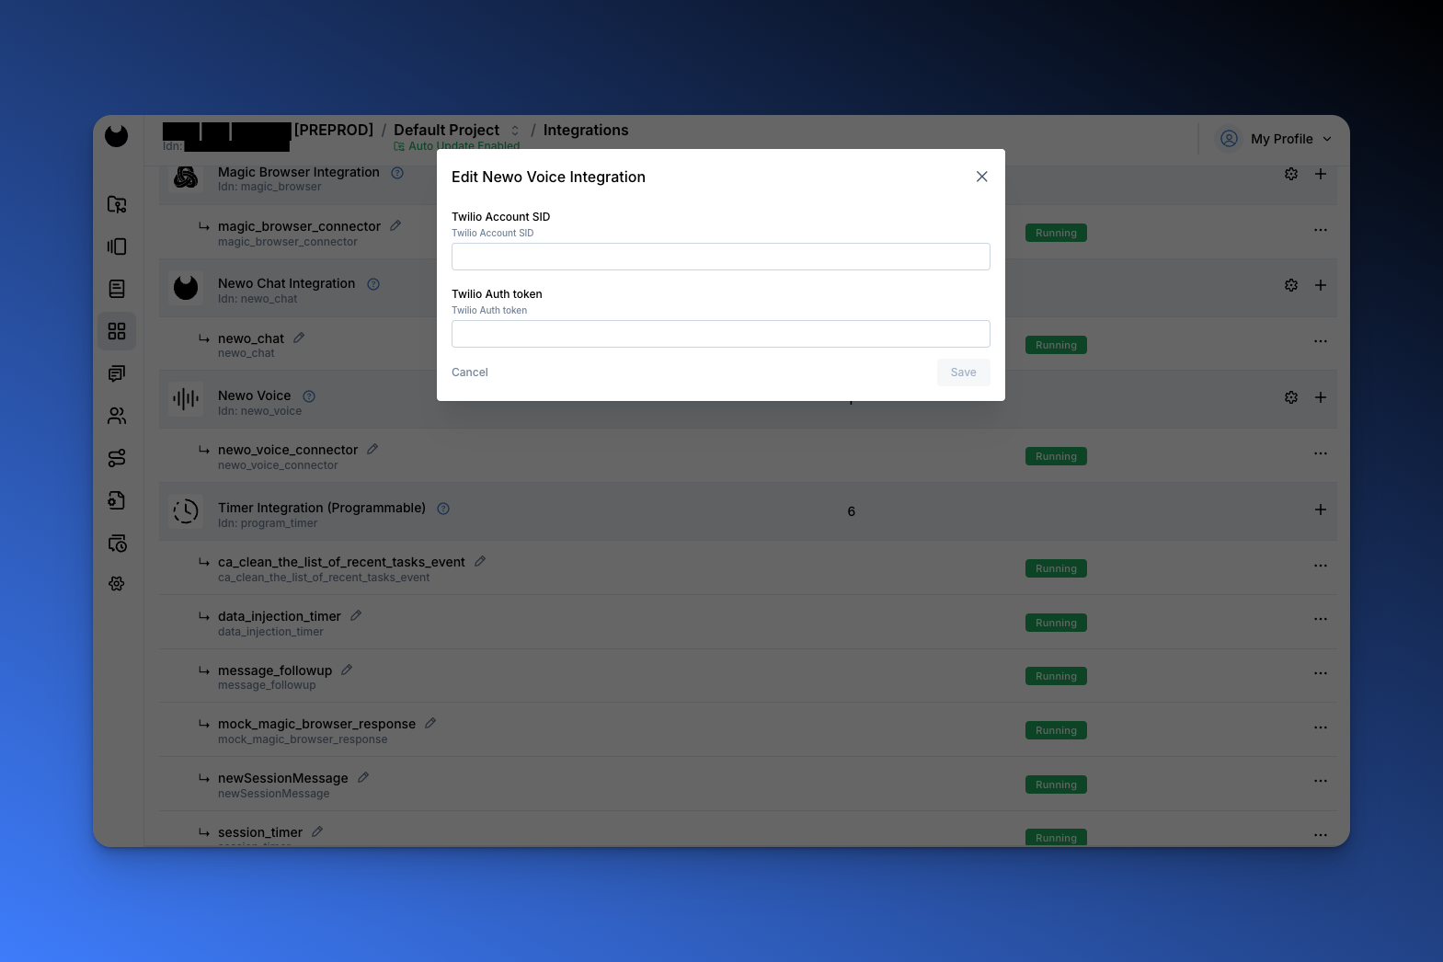Show help for Newo Voice

click(309, 396)
